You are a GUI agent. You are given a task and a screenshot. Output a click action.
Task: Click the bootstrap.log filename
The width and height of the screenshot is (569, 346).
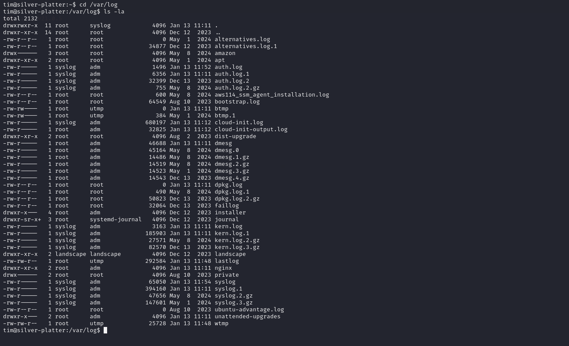click(237, 102)
